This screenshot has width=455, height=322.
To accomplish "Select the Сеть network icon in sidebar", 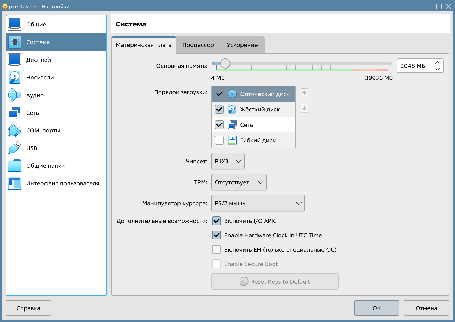I will 14,113.
